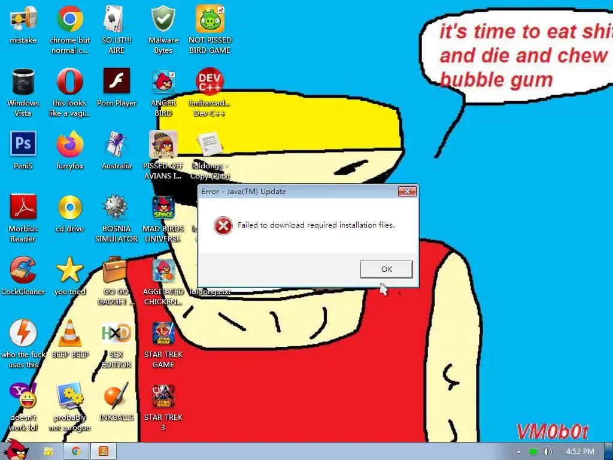
Task: Switch to Chrome in the taskbar
Action: pyautogui.click(x=76, y=452)
